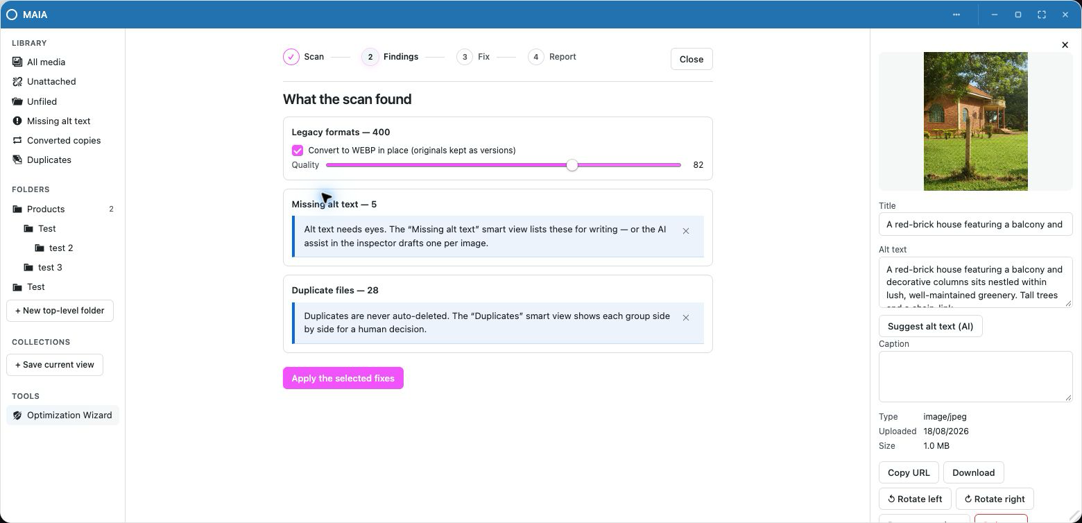1082x523 pixels.
Task: Select the Unattached smart view icon
Action: tap(17, 81)
